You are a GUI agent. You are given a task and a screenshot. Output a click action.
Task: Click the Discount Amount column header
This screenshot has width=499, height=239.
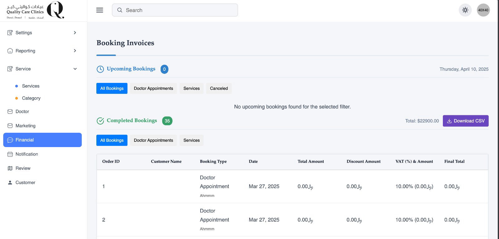pyautogui.click(x=364, y=161)
